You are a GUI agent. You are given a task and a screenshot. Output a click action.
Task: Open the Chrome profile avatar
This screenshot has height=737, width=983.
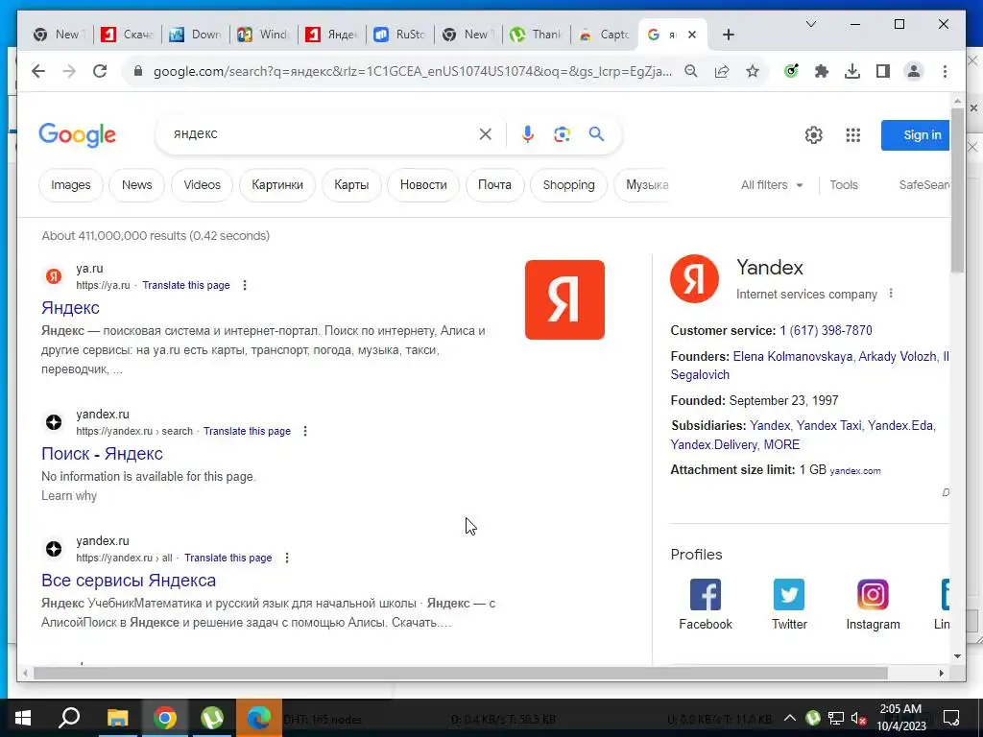pos(914,71)
